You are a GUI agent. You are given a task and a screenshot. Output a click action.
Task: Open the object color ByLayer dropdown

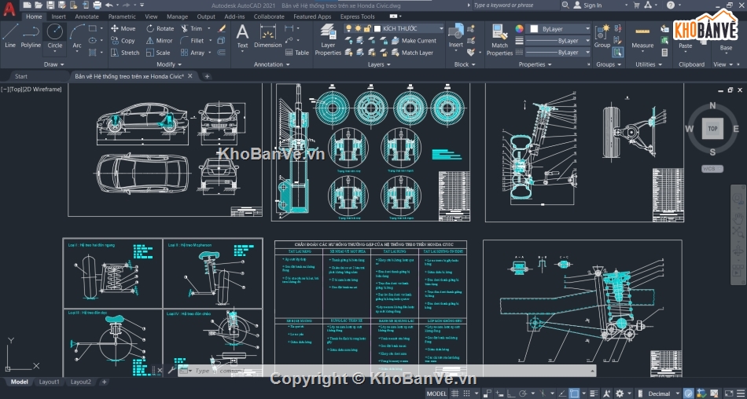[559, 28]
